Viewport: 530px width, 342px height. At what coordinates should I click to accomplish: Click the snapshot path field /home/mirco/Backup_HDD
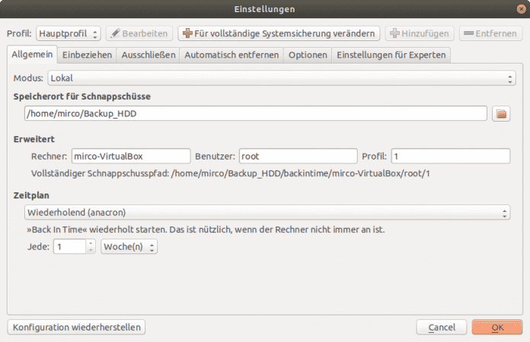254,114
